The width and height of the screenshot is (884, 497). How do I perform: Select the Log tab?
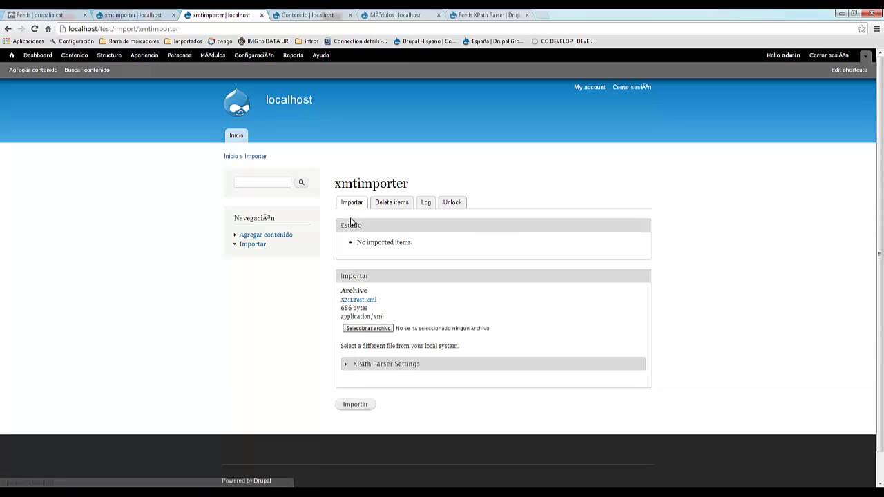click(x=426, y=202)
